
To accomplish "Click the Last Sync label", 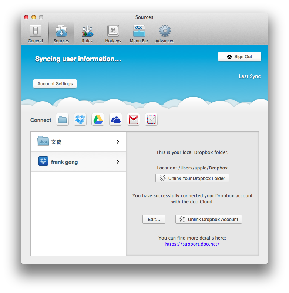I will [x=250, y=76].
